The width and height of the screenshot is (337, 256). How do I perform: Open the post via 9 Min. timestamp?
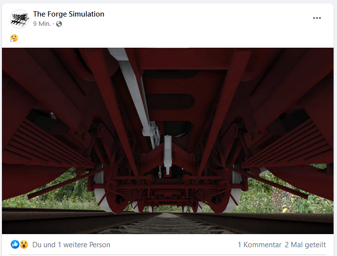pyautogui.click(x=42, y=23)
